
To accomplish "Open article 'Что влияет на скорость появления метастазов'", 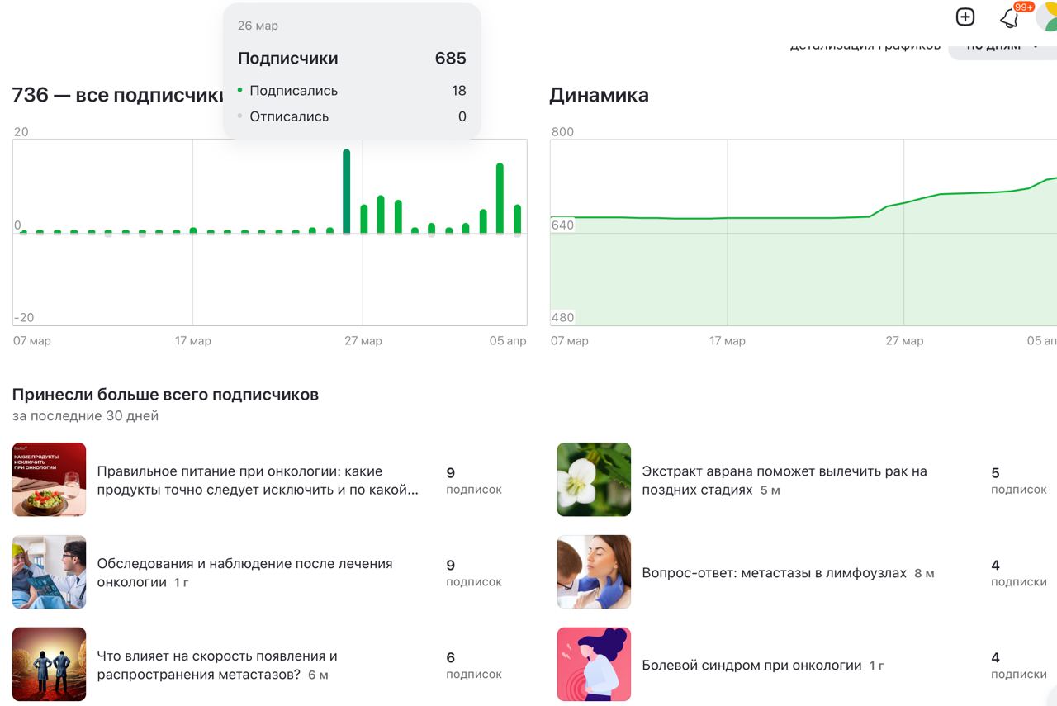I will click(x=217, y=666).
